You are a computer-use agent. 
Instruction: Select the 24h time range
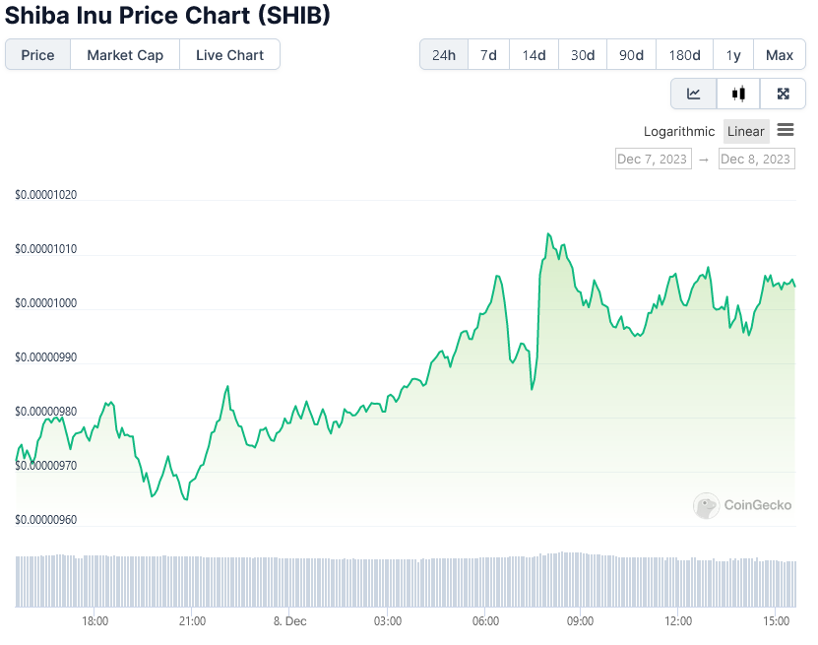click(x=444, y=55)
